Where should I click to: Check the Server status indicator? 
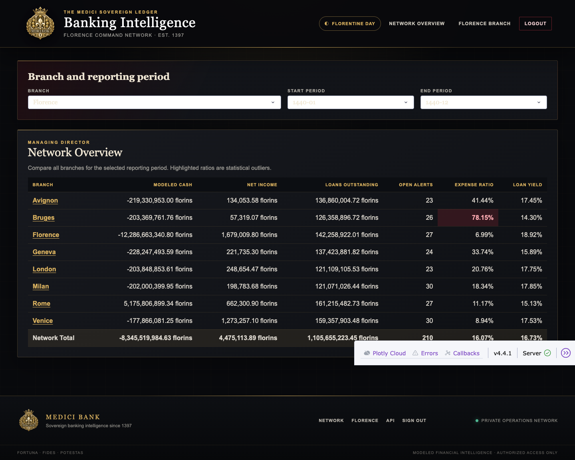pos(537,353)
